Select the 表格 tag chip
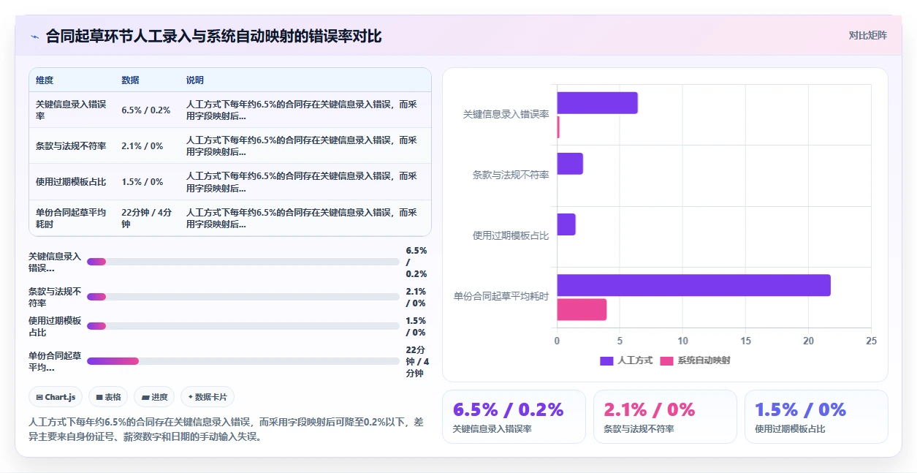The width and height of the screenshot is (917, 473). coord(108,397)
